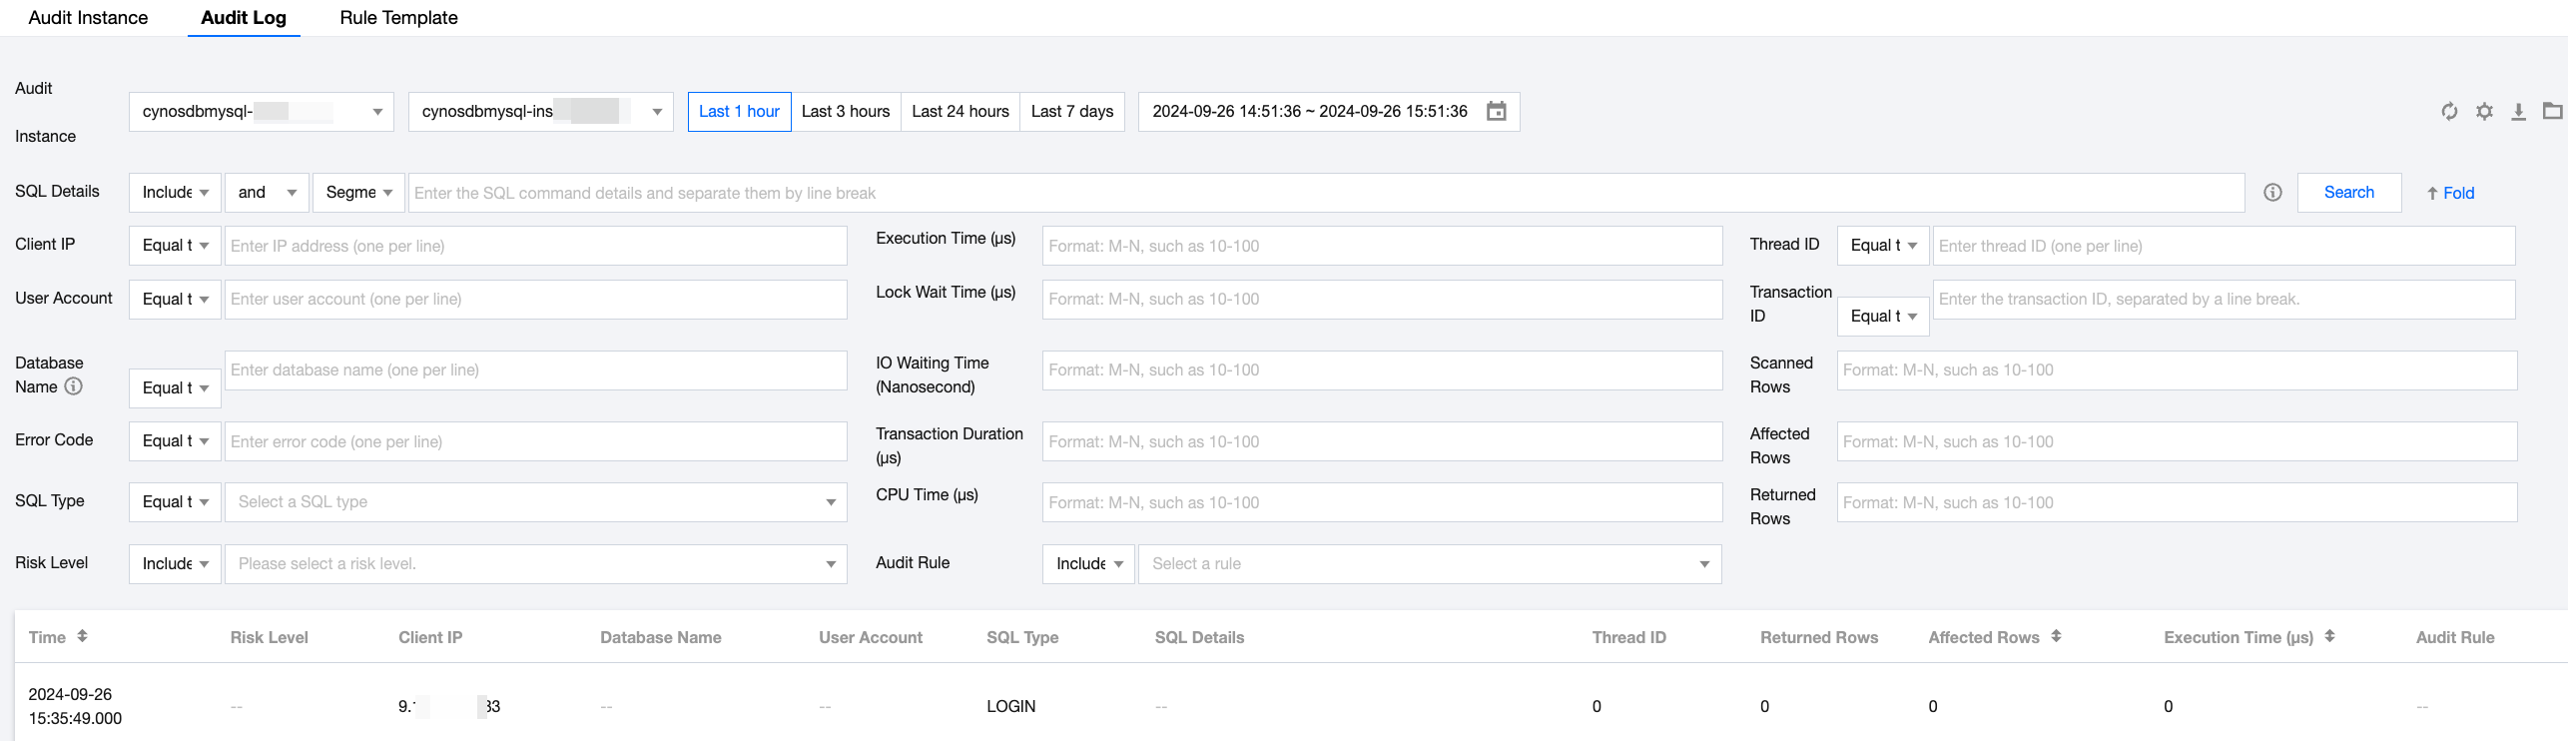
Task: Expand the risk level dropdown
Action: (535, 564)
